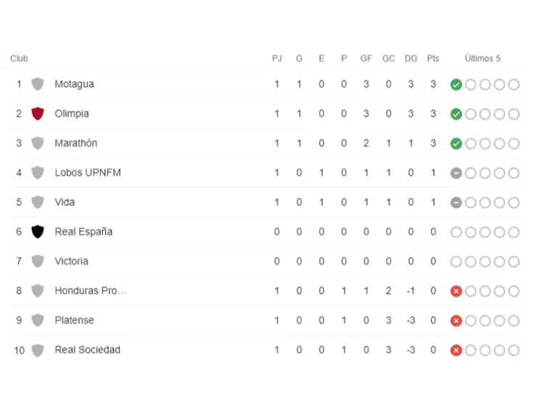Click Motagua's gray shield crest
The height and width of the screenshot is (404, 537).
point(38,84)
